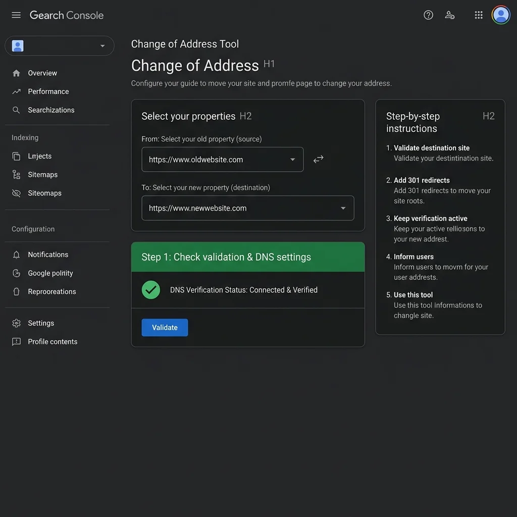Click the Indexing section label
This screenshot has height=517, width=517.
(x=25, y=138)
